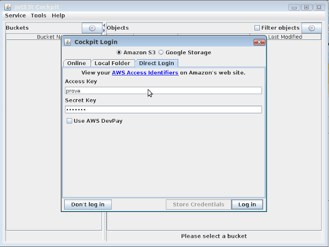Screen dimensions: 329x247
Task: Click the Log in button
Action: point(247,204)
